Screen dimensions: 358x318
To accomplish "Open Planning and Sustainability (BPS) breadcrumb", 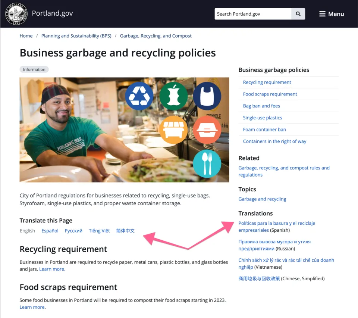I will pos(76,35).
